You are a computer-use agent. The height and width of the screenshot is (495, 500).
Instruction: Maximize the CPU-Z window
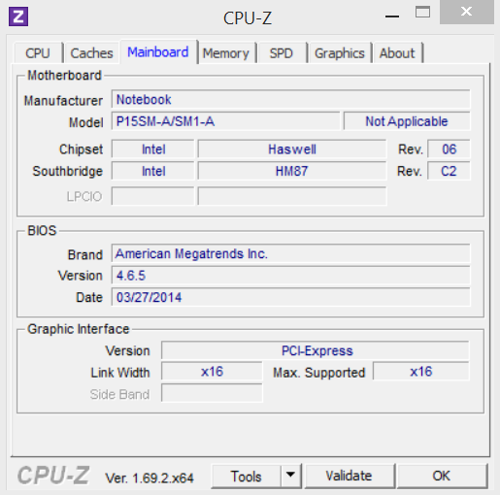pos(422,13)
